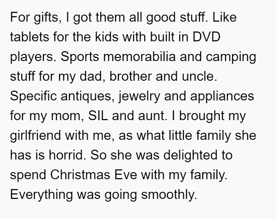Viewport: 276px width, 219px height.
Task: Click the word "memorabilia"
Action: tap(139, 57)
